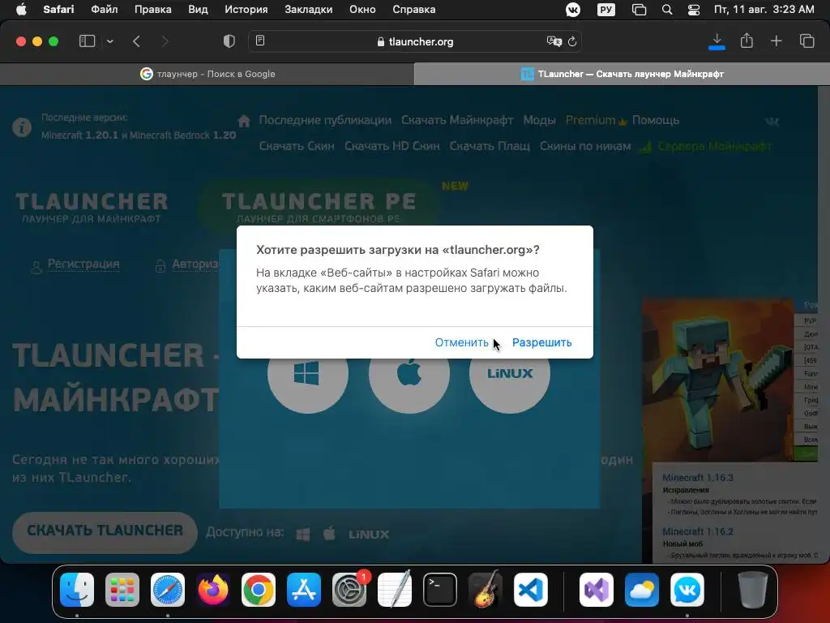
Task: Show Safari downloads icon
Action: point(717,41)
